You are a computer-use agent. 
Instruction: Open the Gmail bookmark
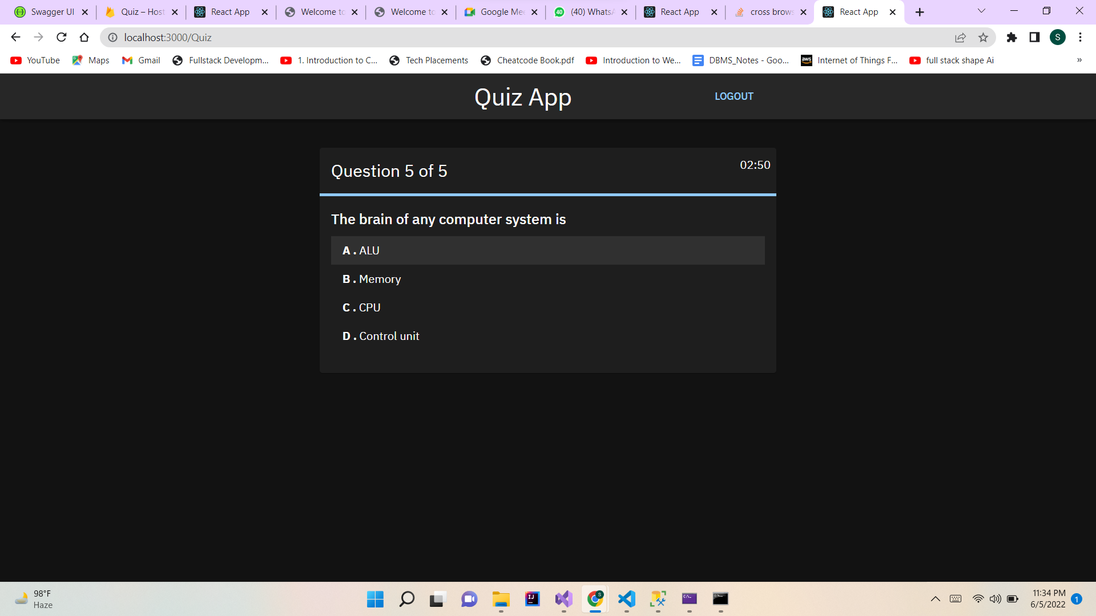[140, 60]
